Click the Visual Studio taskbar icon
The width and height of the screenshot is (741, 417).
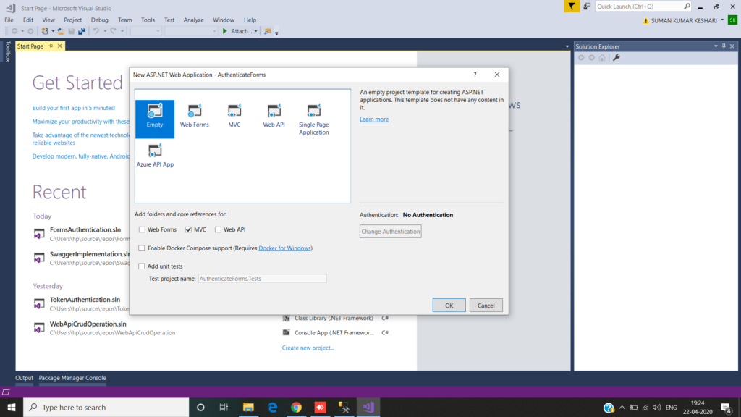click(368, 407)
